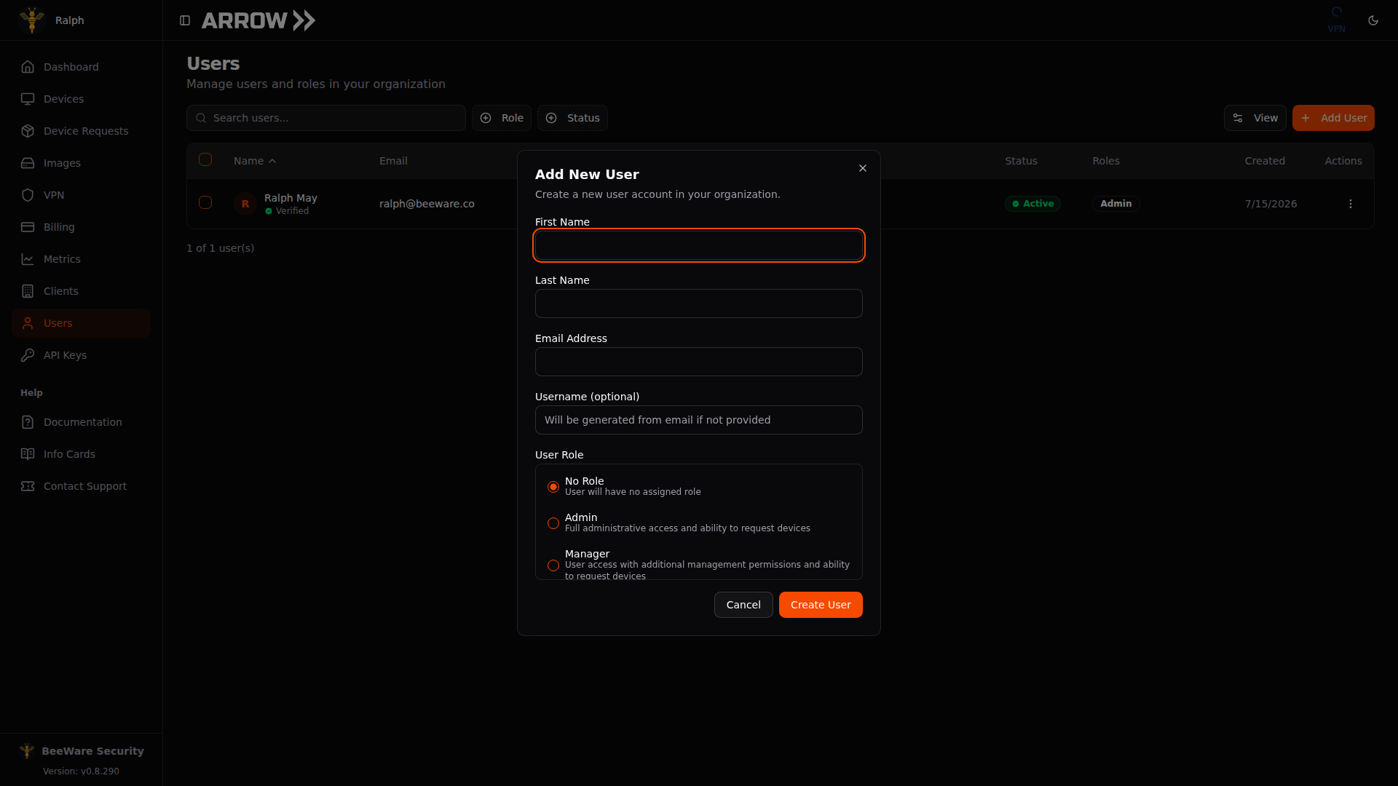
Task: Open the Dashboard home icon
Action: tap(28, 67)
